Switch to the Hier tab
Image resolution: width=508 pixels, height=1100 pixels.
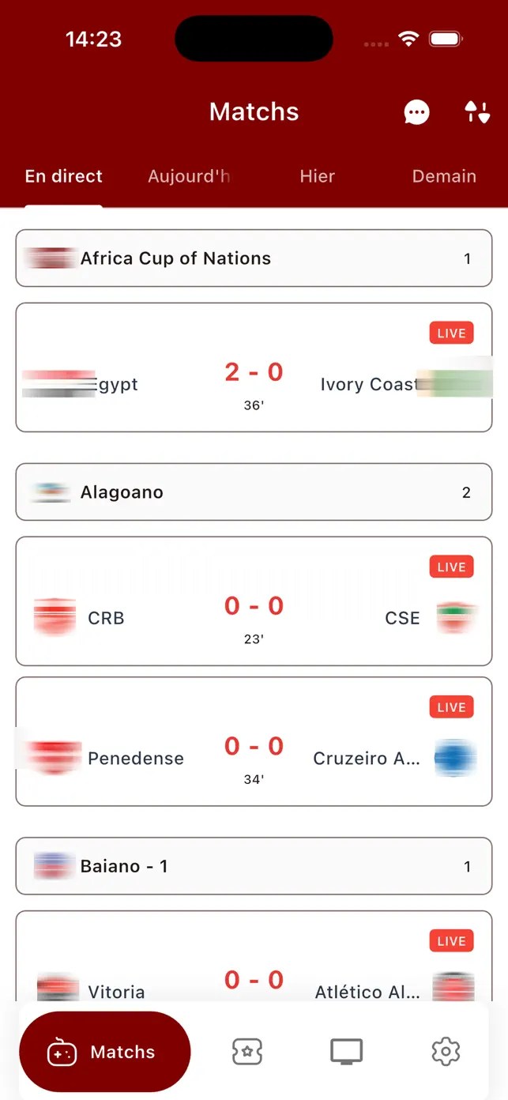(x=318, y=176)
